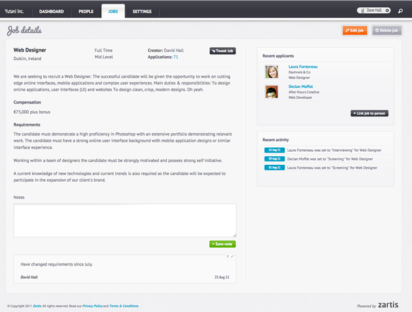
Task: Select activity 'Laura Fonteneau was set to Interviewing'
Action: point(334,150)
